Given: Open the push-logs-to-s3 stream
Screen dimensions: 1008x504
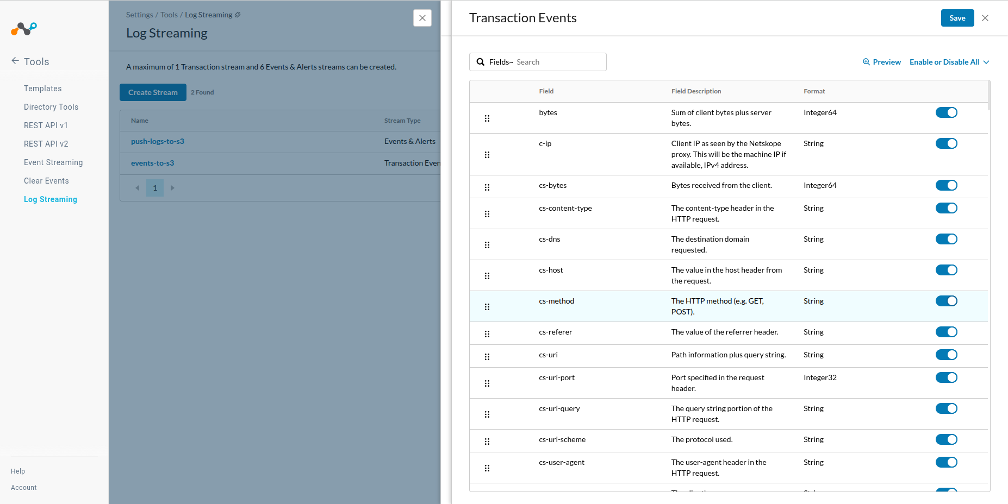Looking at the screenshot, I should pos(158,141).
